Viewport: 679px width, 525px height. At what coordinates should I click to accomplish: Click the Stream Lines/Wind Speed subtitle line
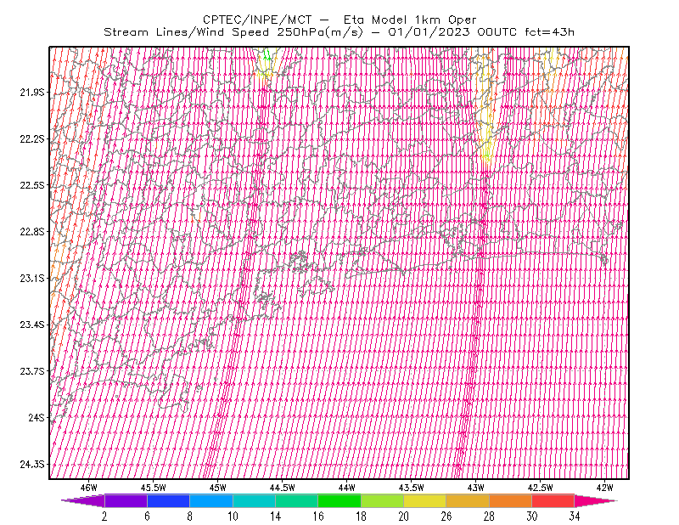[x=339, y=32]
